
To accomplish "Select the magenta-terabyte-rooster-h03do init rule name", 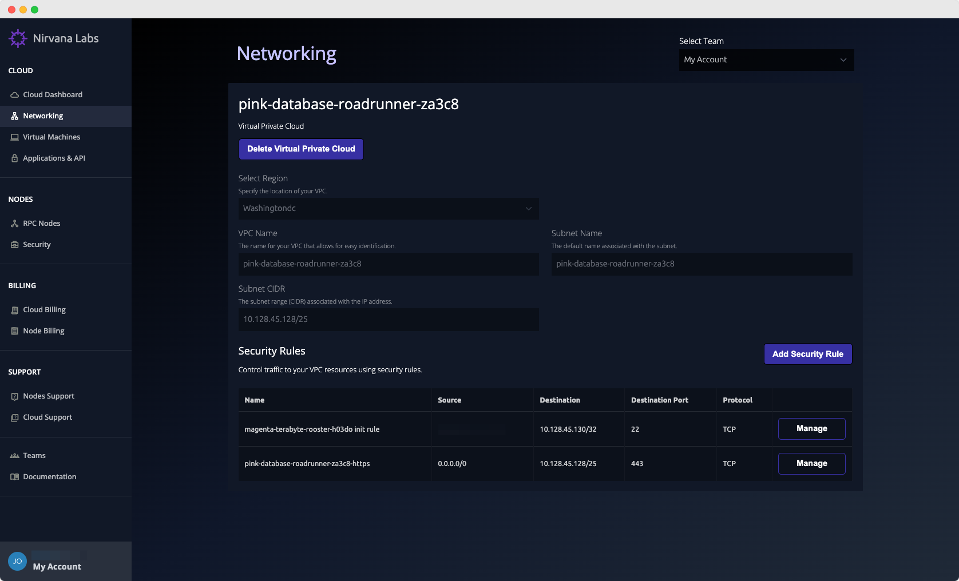I will point(312,429).
